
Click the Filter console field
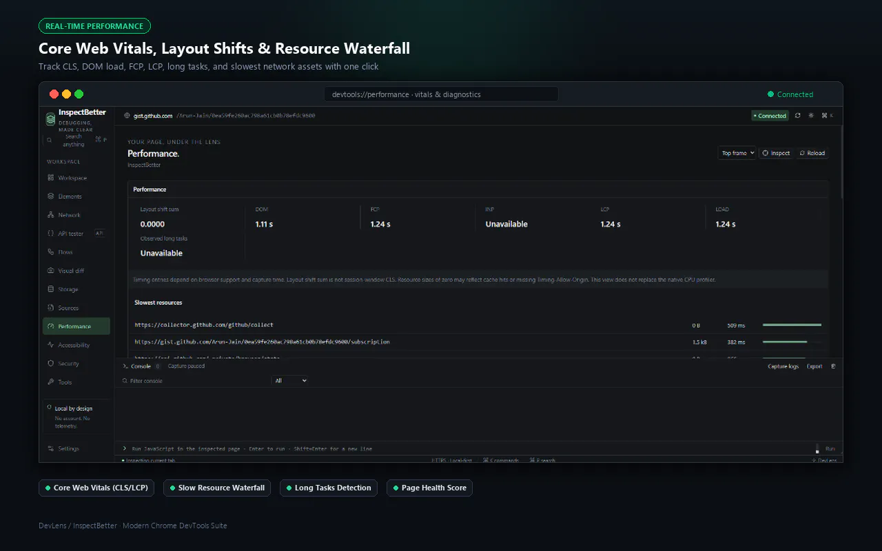(x=193, y=381)
